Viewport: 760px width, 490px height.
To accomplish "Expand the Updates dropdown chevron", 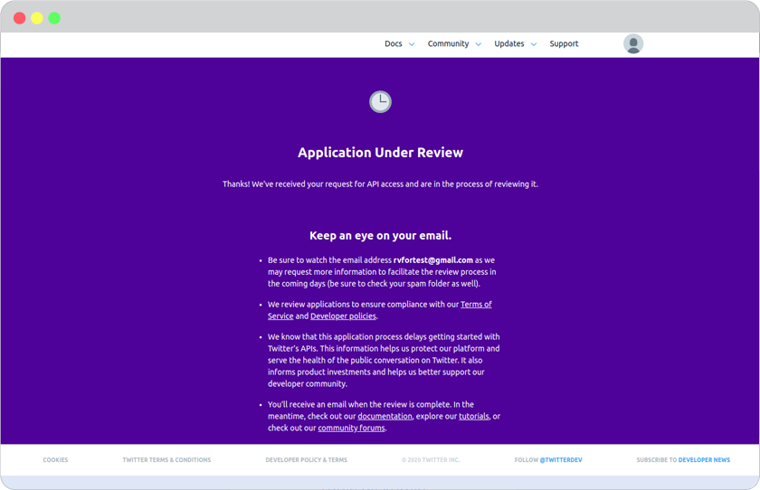I will tap(534, 44).
